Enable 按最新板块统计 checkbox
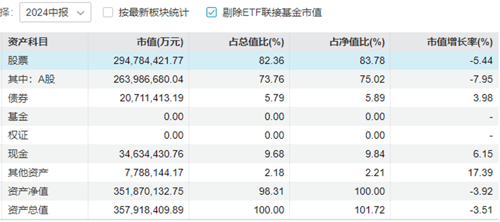 tap(108, 13)
